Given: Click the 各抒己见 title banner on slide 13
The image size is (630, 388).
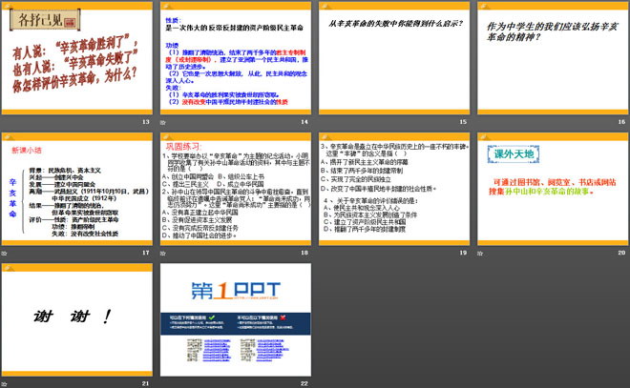Looking at the screenshot, I should [37, 17].
